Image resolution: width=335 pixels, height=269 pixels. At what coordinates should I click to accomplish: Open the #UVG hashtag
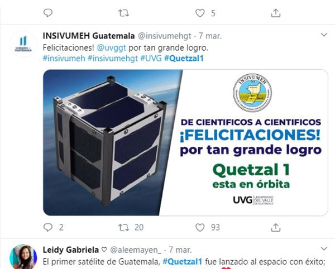point(151,58)
